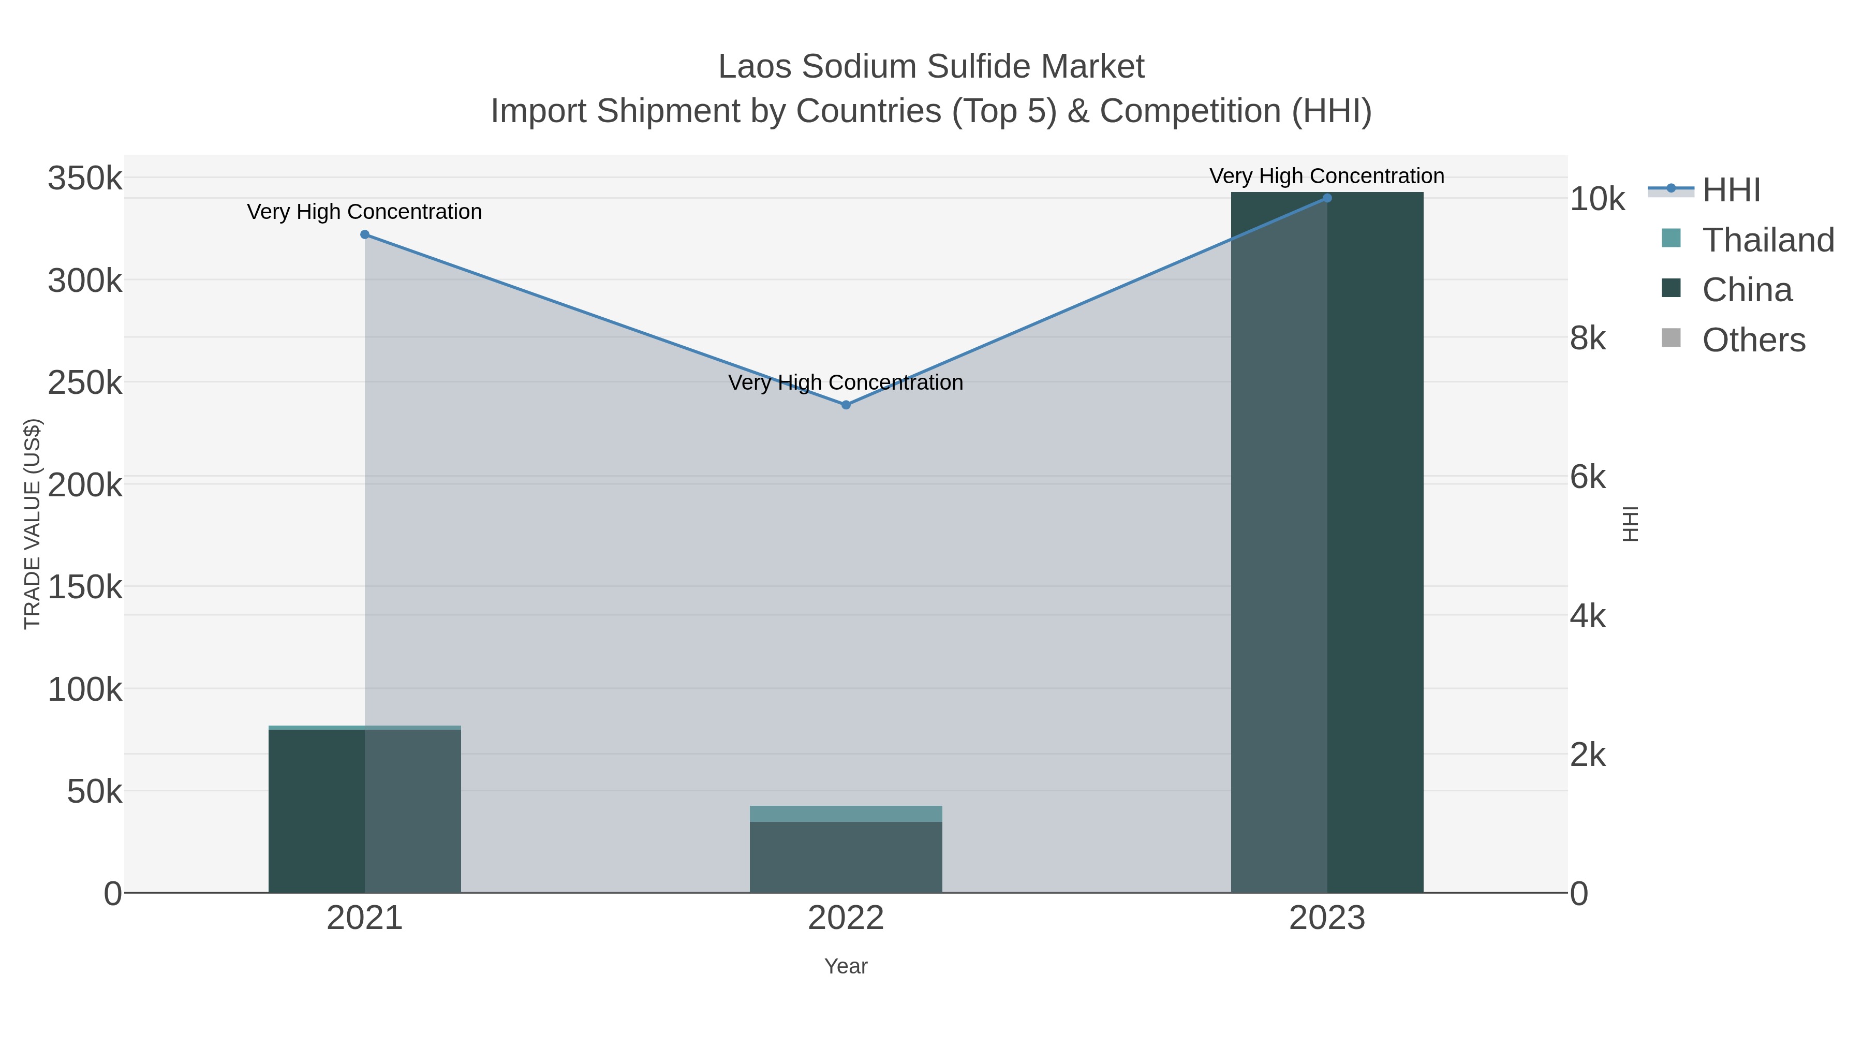
Task: Click 2022 Very High Concentration annotation
Action: coord(846,382)
